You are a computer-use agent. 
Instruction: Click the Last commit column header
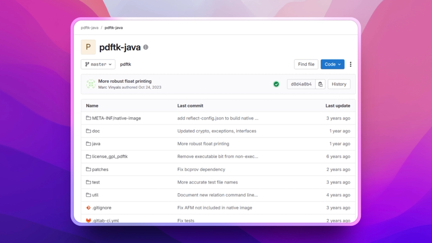[x=190, y=106]
